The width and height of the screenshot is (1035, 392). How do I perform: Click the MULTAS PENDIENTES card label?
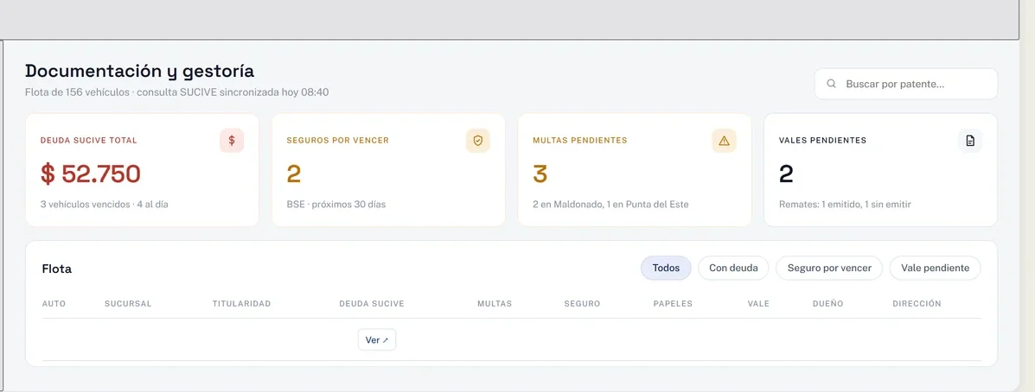pyautogui.click(x=579, y=141)
